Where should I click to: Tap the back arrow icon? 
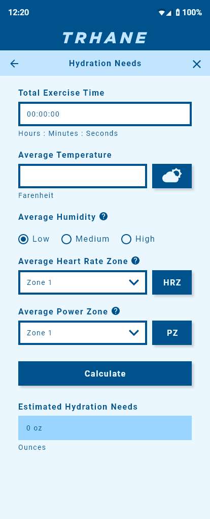point(14,64)
